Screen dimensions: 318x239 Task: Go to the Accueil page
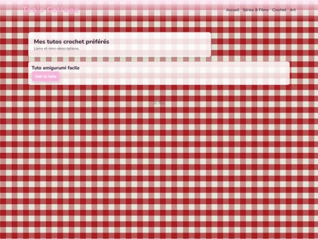(233, 10)
